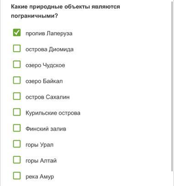Check the острова Диомида checkbox
174x186 pixels.
[17, 49]
